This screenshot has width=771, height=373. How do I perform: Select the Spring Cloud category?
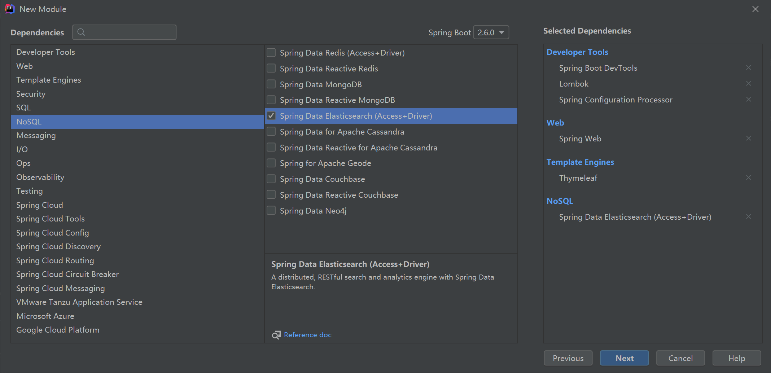pyautogui.click(x=137, y=205)
